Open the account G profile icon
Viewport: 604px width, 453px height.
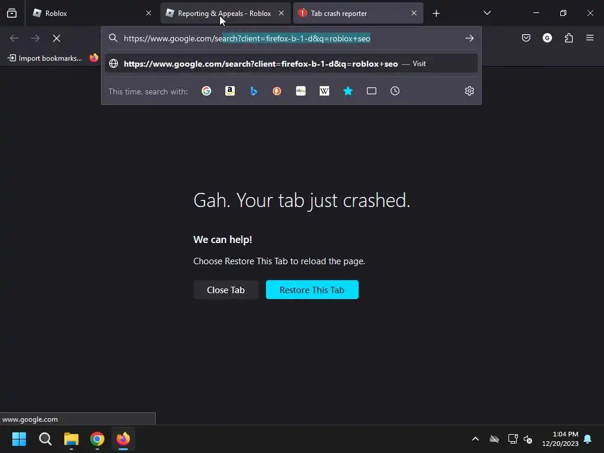pos(547,38)
